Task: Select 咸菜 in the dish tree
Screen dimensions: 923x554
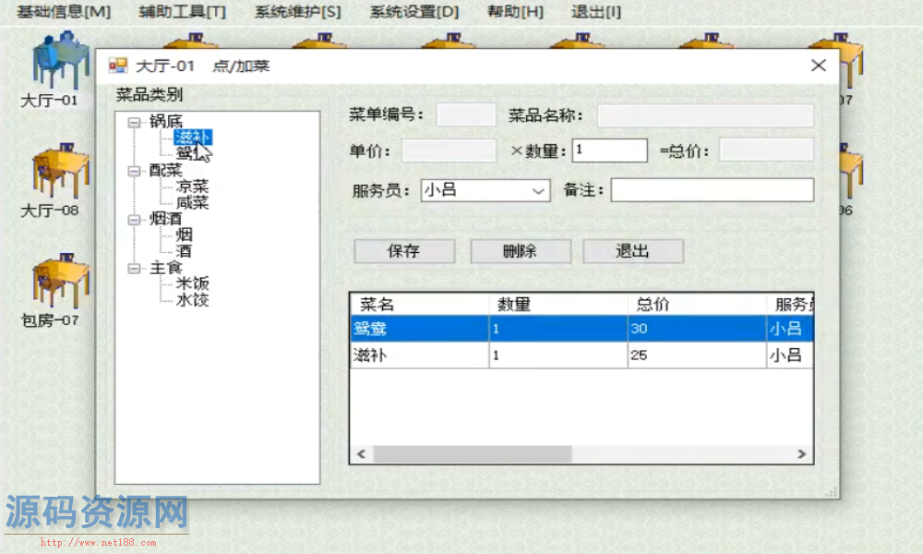Action: [192, 202]
